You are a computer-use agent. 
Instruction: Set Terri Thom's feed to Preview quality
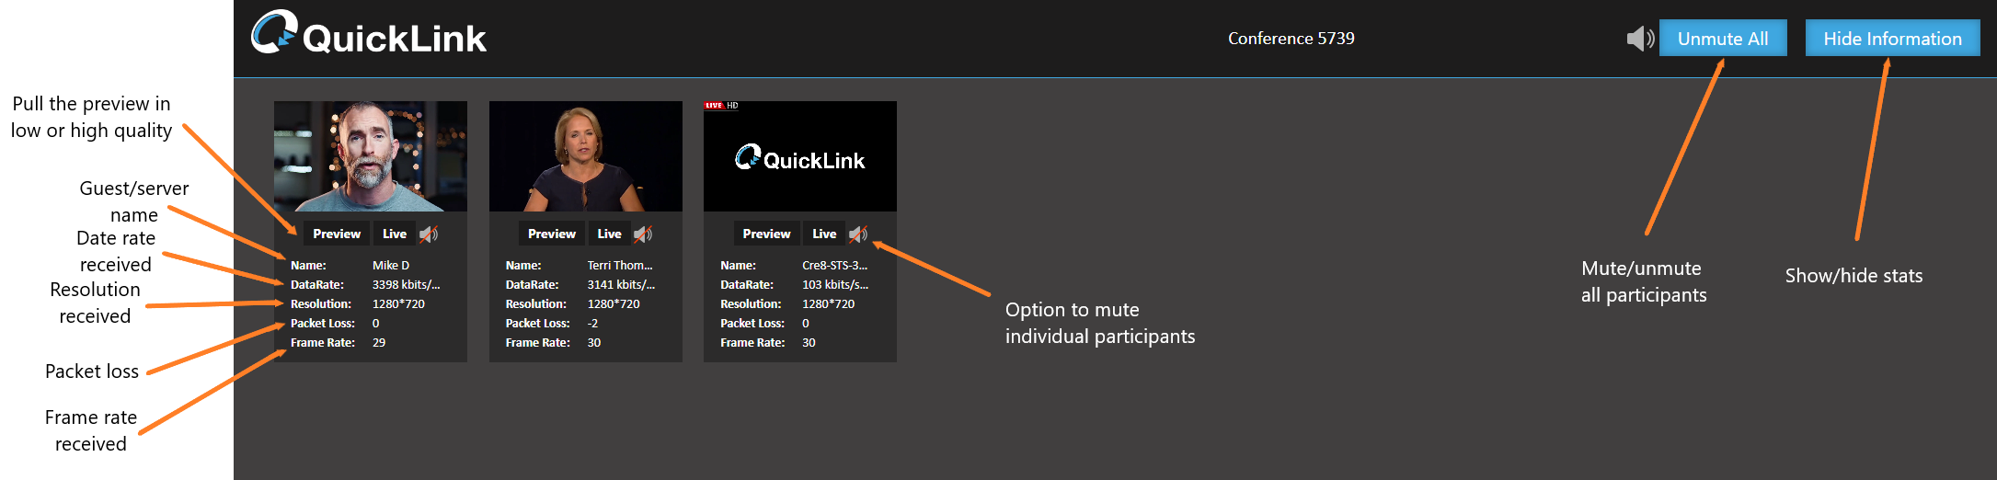(x=551, y=234)
